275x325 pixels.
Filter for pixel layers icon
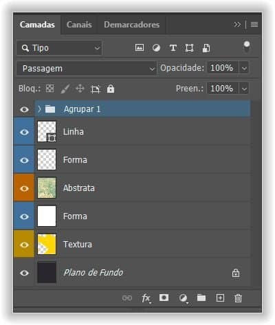140,47
